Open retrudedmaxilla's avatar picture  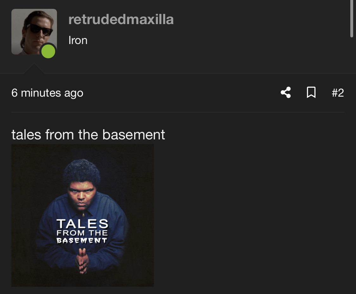[34, 32]
